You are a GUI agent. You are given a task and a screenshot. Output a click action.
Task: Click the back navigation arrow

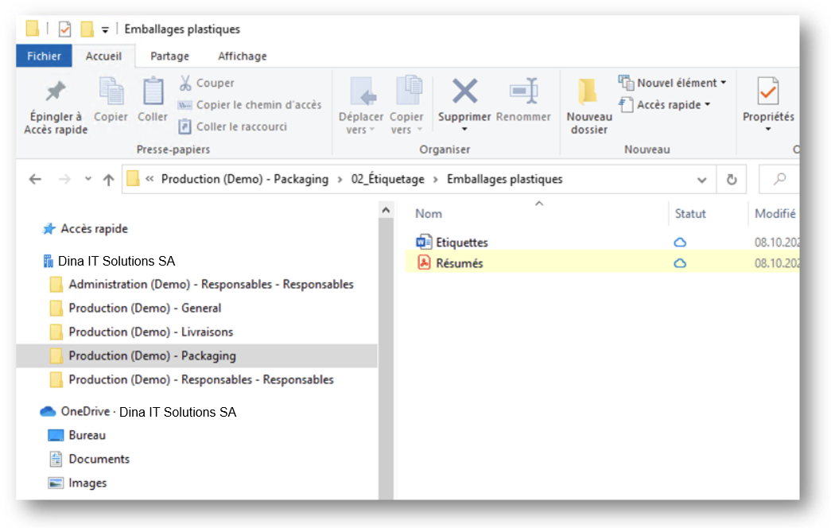click(x=35, y=180)
